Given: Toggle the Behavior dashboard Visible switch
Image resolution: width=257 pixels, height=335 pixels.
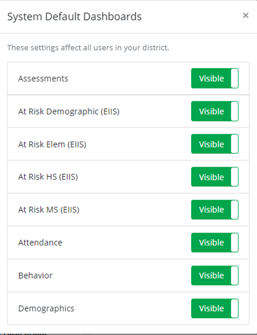Looking at the screenshot, I should click(x=215, y=275).
